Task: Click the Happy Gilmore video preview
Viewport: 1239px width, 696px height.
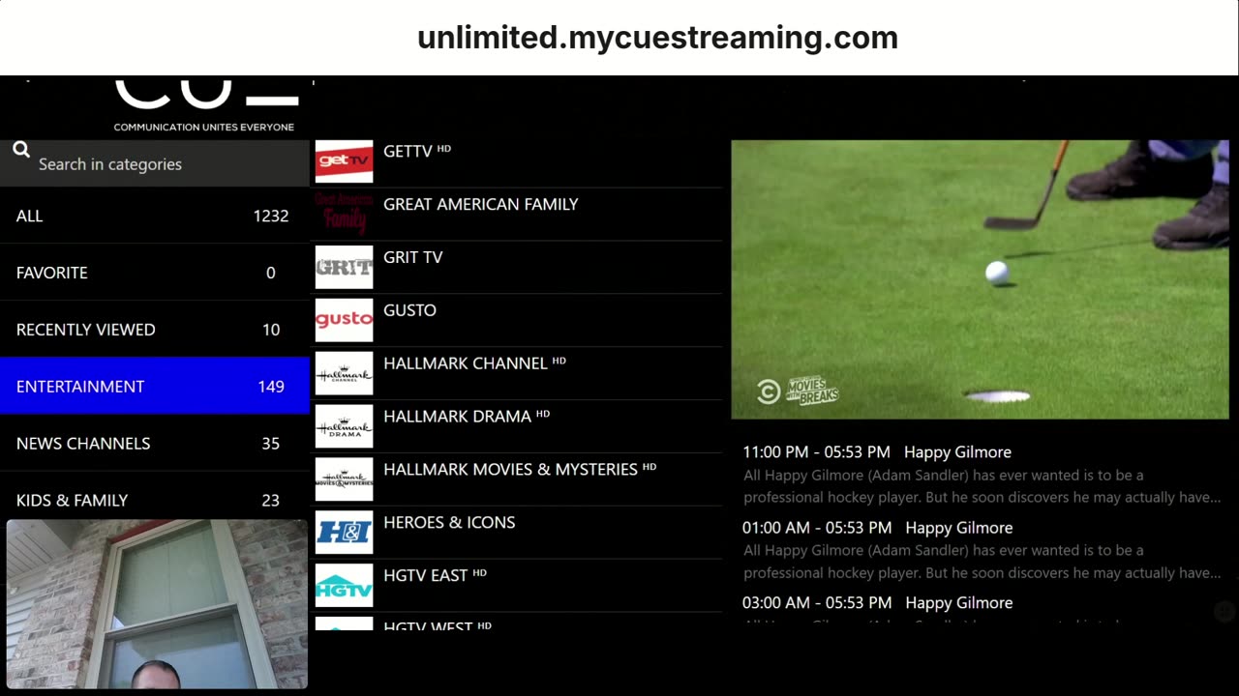Action: (980, 279)
